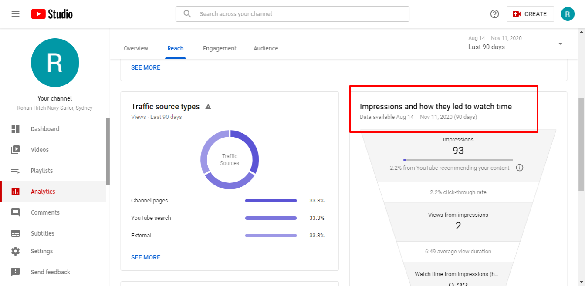The width and height of the screenshot is (585, 286).
Task: Click the Dashboard sidebar icon
Action: pos(16,129)
